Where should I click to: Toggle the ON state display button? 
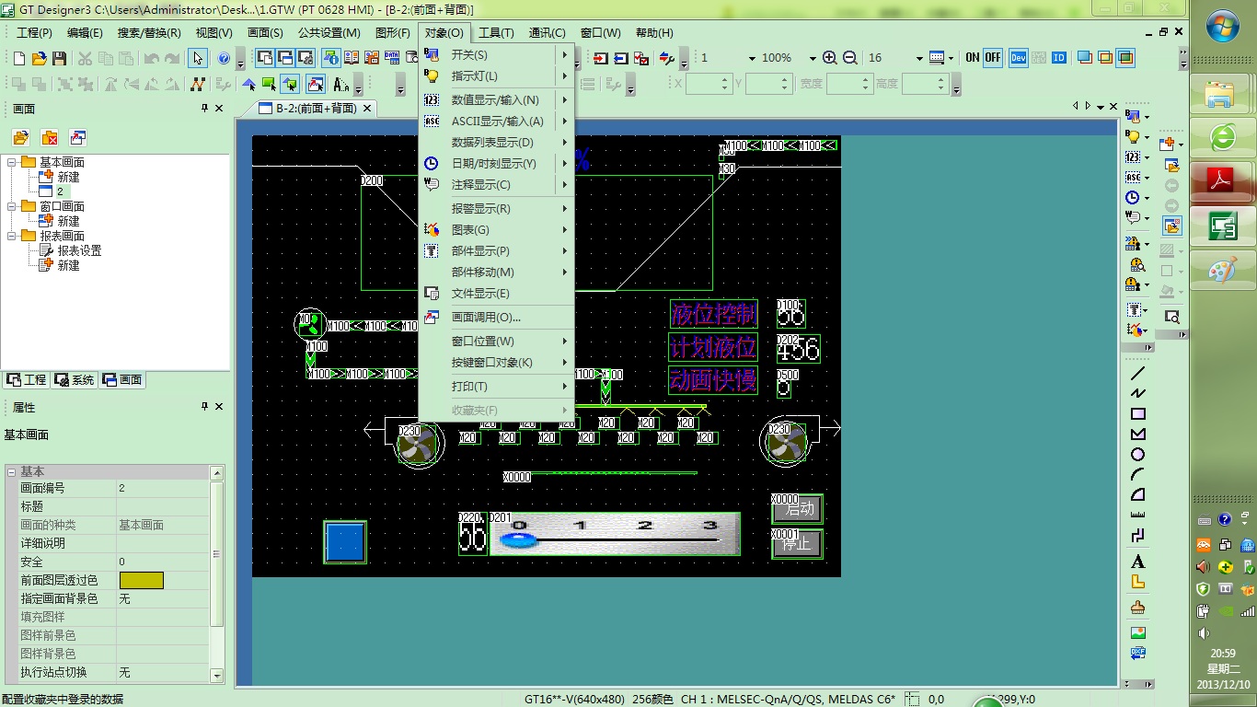click(973, 58)
